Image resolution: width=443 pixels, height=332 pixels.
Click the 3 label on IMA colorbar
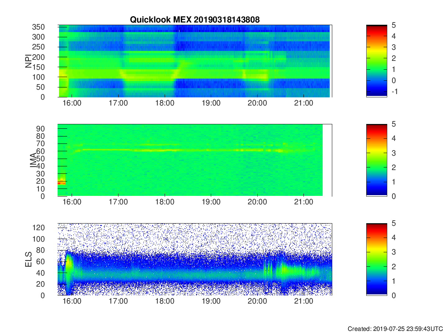pyautogui.click(x=394, y=153)
